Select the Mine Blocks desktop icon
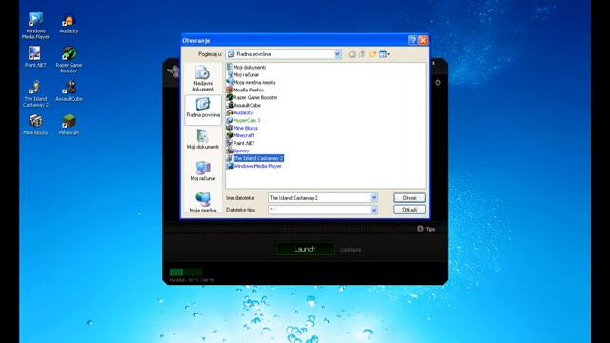 coord(35,125)
